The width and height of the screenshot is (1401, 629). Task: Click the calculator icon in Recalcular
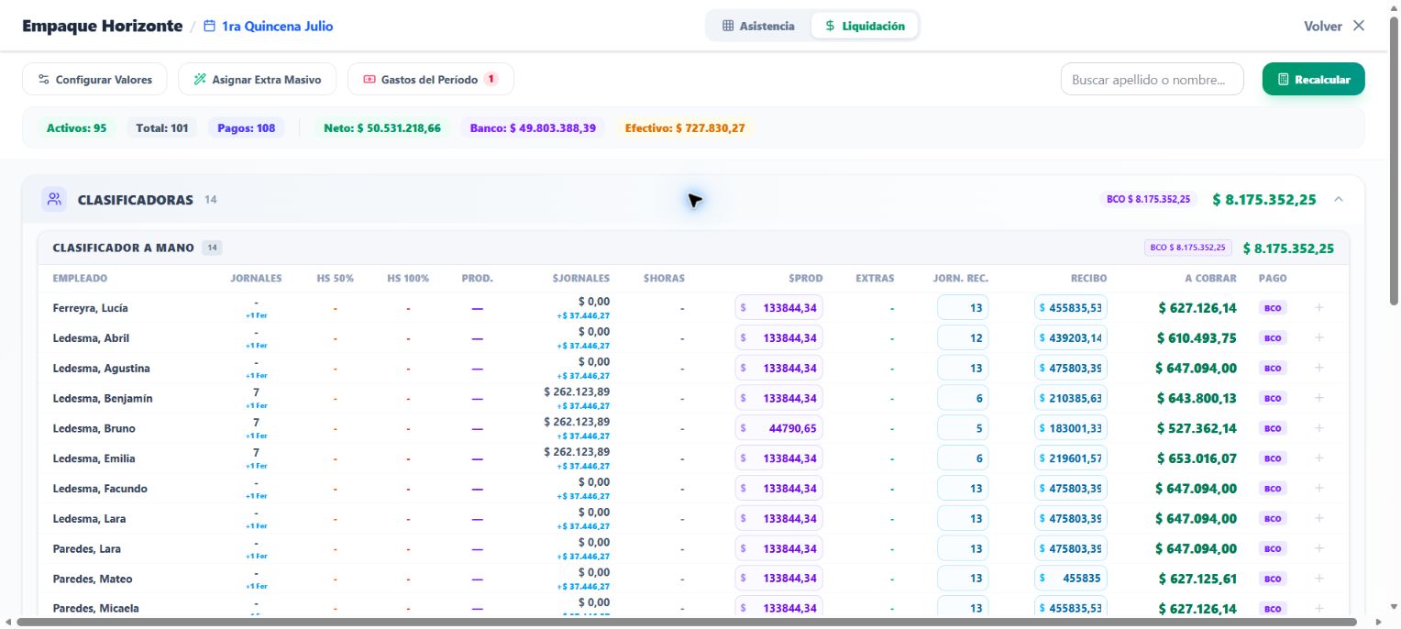click(x=1284, y=80)
